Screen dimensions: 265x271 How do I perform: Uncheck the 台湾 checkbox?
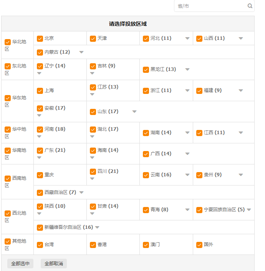40,245
